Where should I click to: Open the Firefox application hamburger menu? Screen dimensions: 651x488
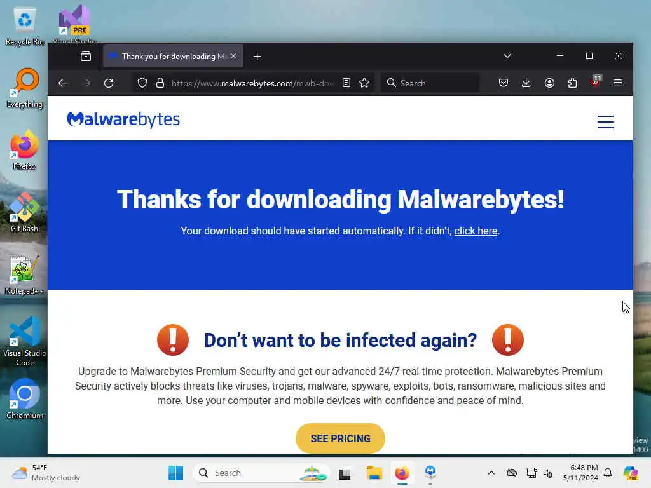[x=618, y=83]
